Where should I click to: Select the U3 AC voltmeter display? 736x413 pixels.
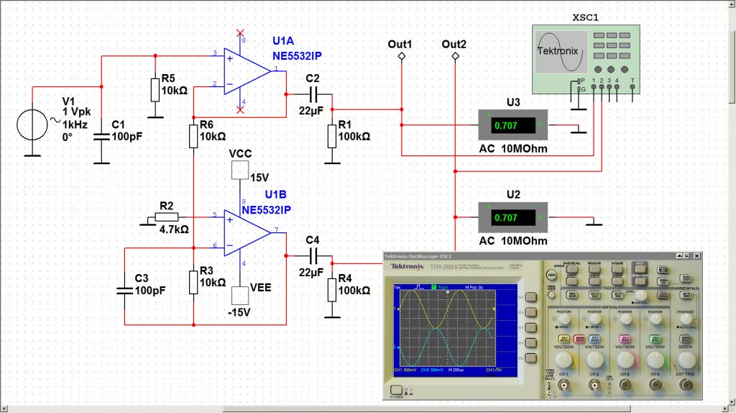tap(512, 125)
